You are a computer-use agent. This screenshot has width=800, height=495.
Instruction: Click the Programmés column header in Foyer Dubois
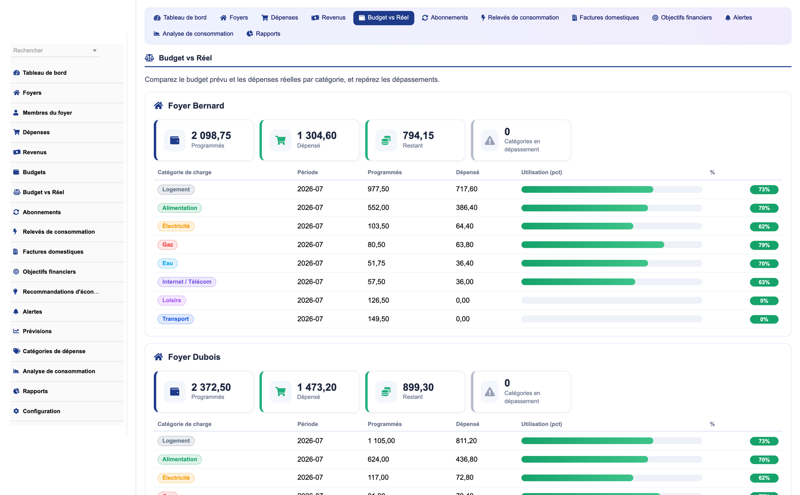tap(385, 424)
